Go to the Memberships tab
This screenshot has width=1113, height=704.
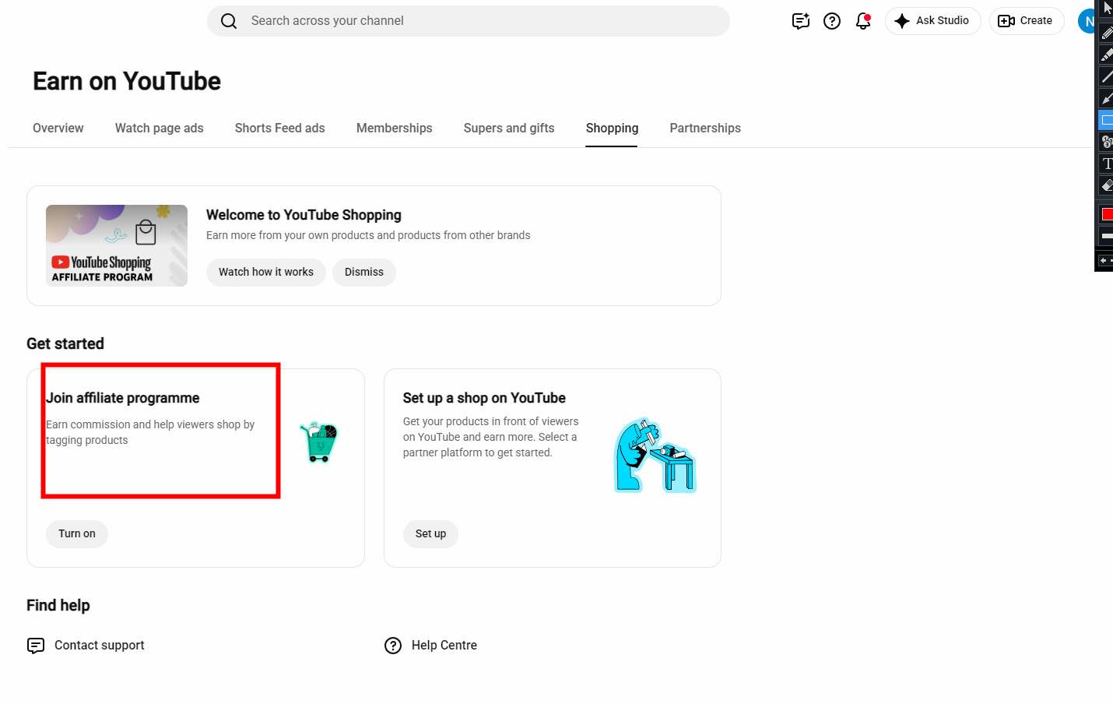[x=395, y=128]
